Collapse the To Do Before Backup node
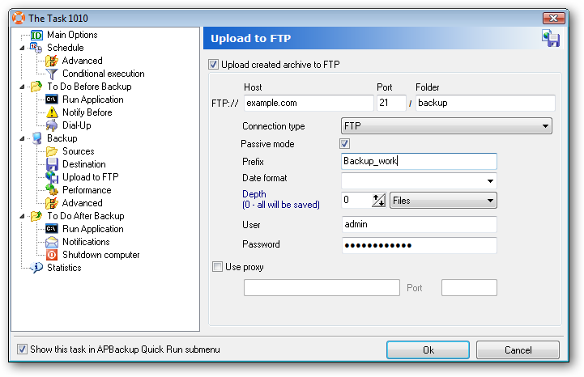 23,87
